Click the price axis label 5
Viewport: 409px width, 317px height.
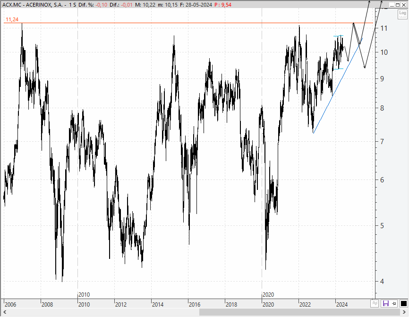tap(382, 226)
